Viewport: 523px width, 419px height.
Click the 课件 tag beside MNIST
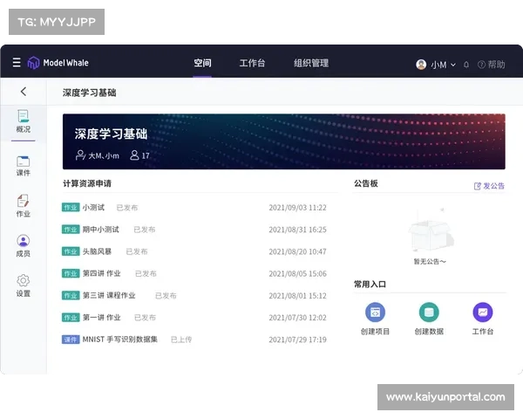click(x=71, y=340)
